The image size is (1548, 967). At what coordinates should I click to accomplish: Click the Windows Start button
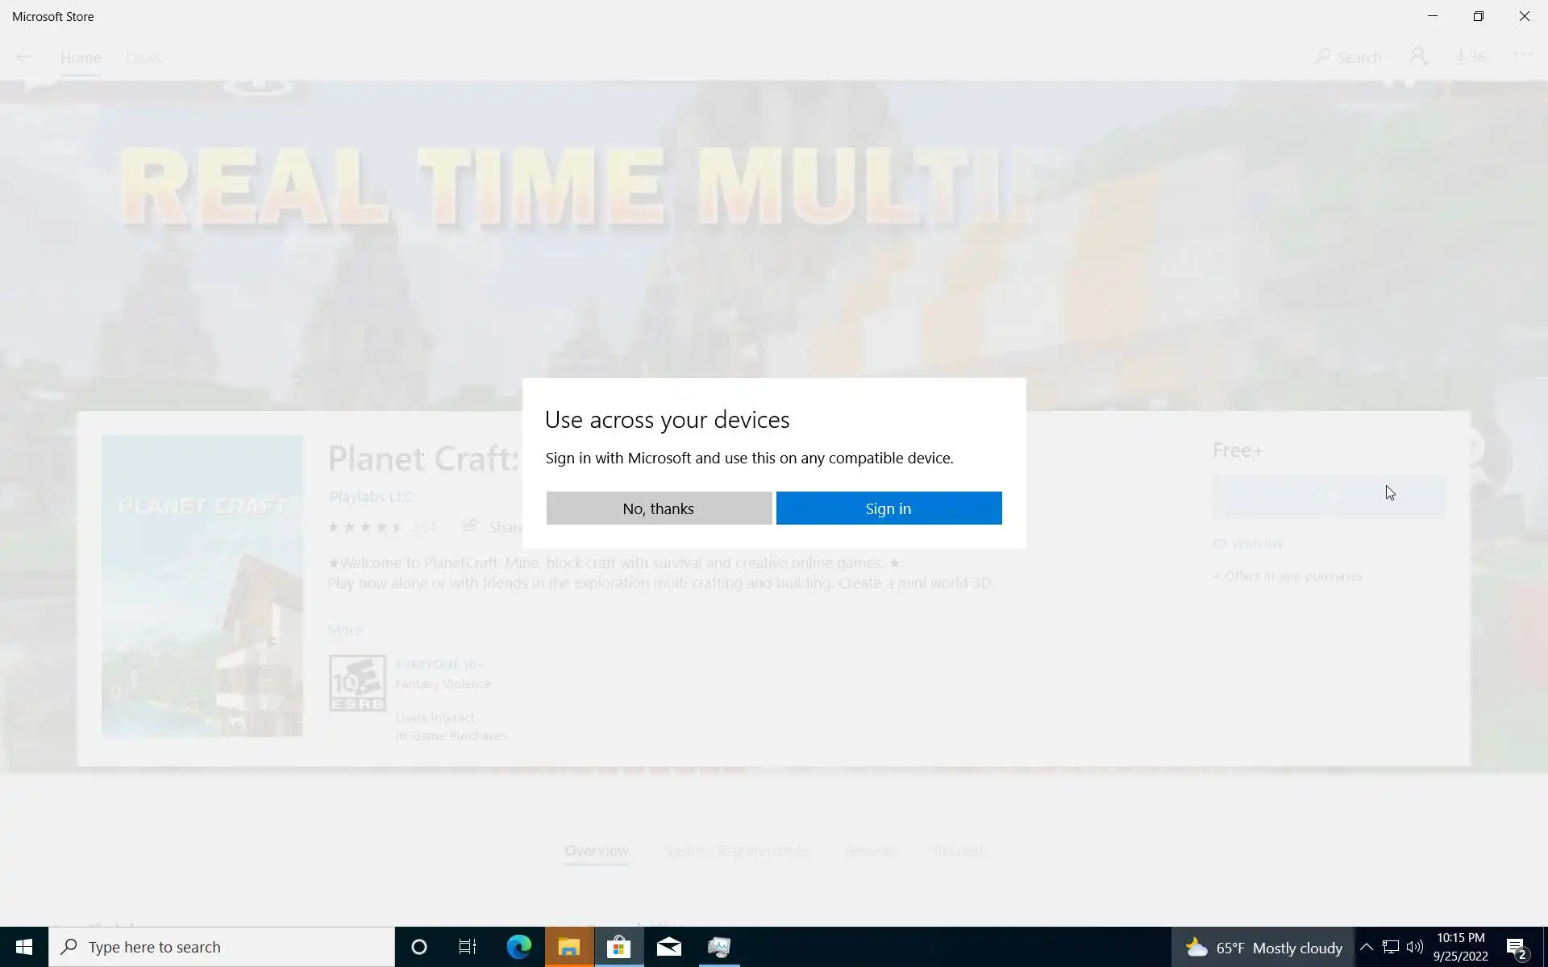click(x=23, y=947)
